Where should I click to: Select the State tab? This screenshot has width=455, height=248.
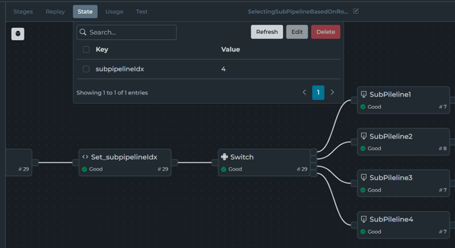coord(85,12)
